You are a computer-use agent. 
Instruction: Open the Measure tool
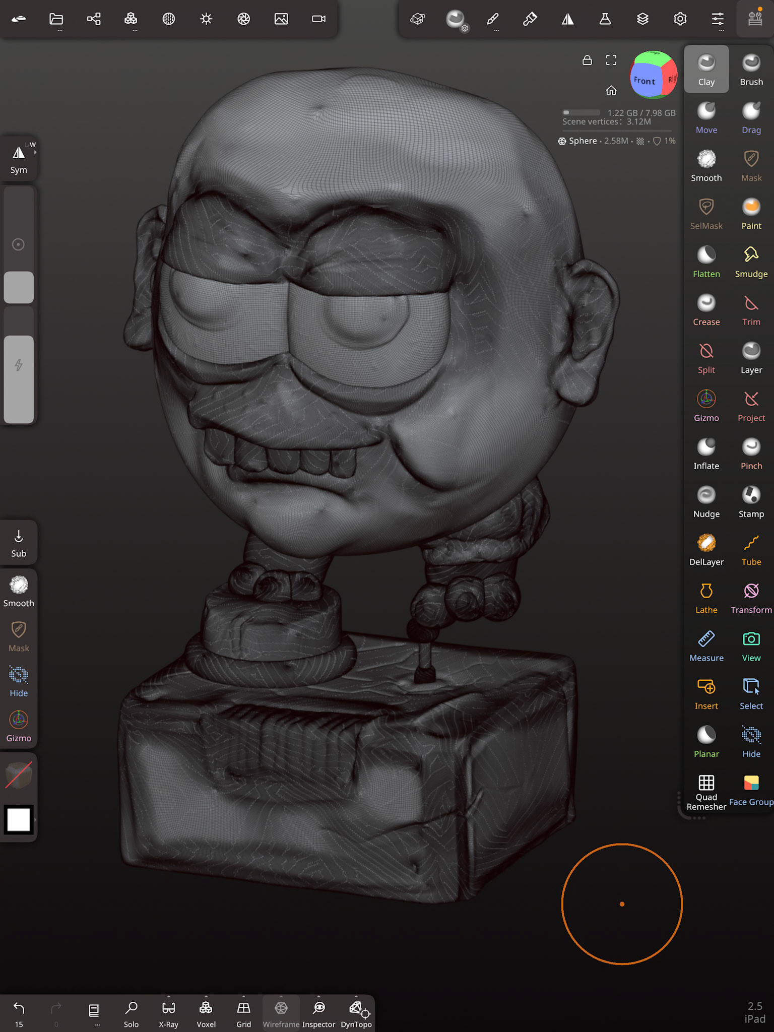(x=706, y=646)
